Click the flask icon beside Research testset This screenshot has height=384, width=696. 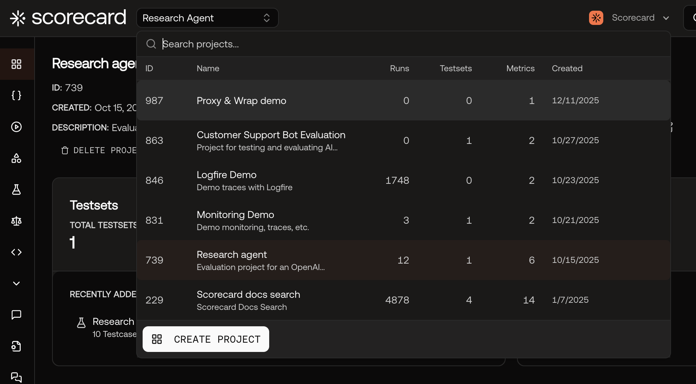81,323
